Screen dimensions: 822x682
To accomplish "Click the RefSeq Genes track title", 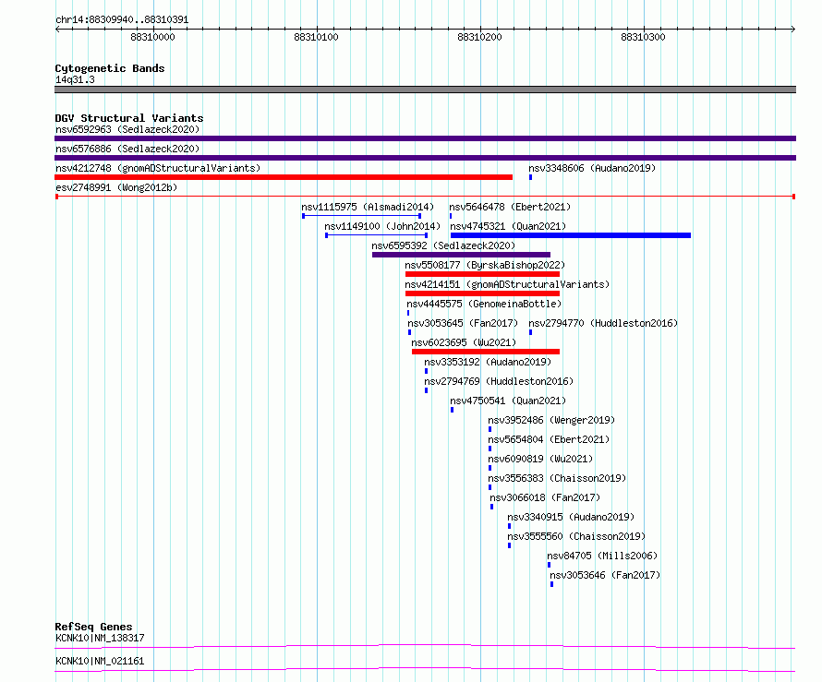I will click(x=93, y=627).
